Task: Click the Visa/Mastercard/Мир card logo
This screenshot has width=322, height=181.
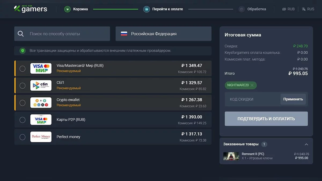Action: coord(41,68)
